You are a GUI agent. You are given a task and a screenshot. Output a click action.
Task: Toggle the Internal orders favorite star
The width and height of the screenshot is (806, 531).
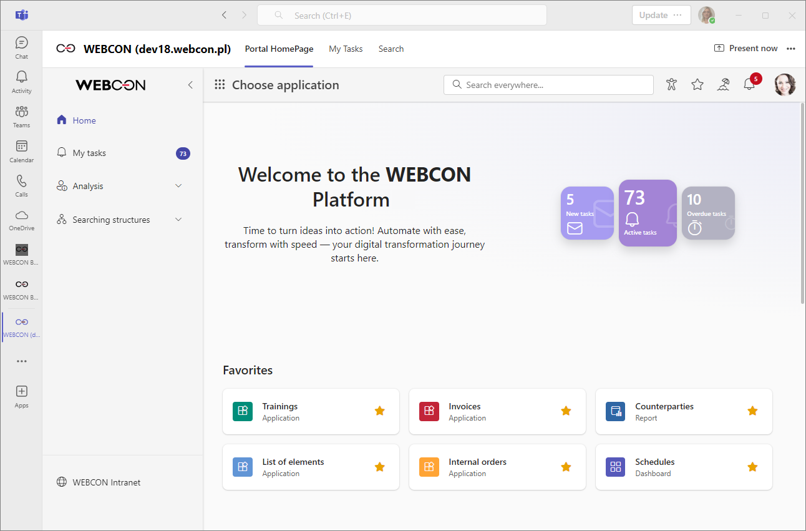click(x=566, y=467)
